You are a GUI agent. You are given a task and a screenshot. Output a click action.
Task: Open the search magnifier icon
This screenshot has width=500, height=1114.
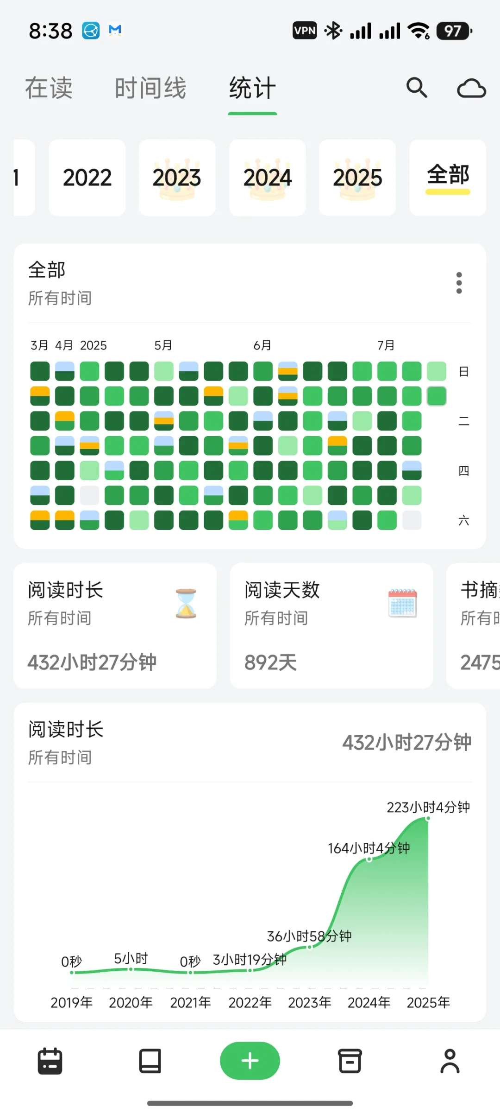point(417,88)
